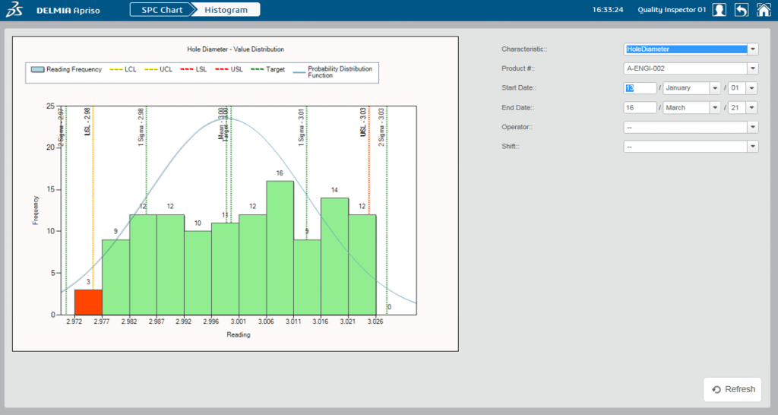This screenshot has width=778, height=415.
Task: Go to the home screen icon
Action: coord(764,10)
